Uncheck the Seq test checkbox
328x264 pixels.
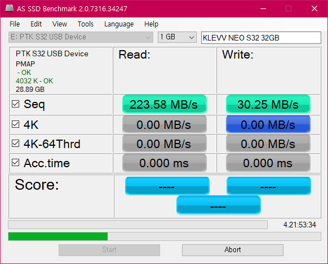point(15,104)
